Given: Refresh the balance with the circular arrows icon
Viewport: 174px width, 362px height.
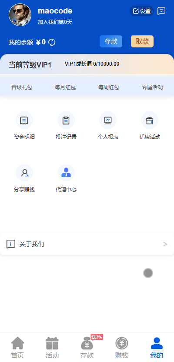Looking at the screenshot, I should coord(52,42).
